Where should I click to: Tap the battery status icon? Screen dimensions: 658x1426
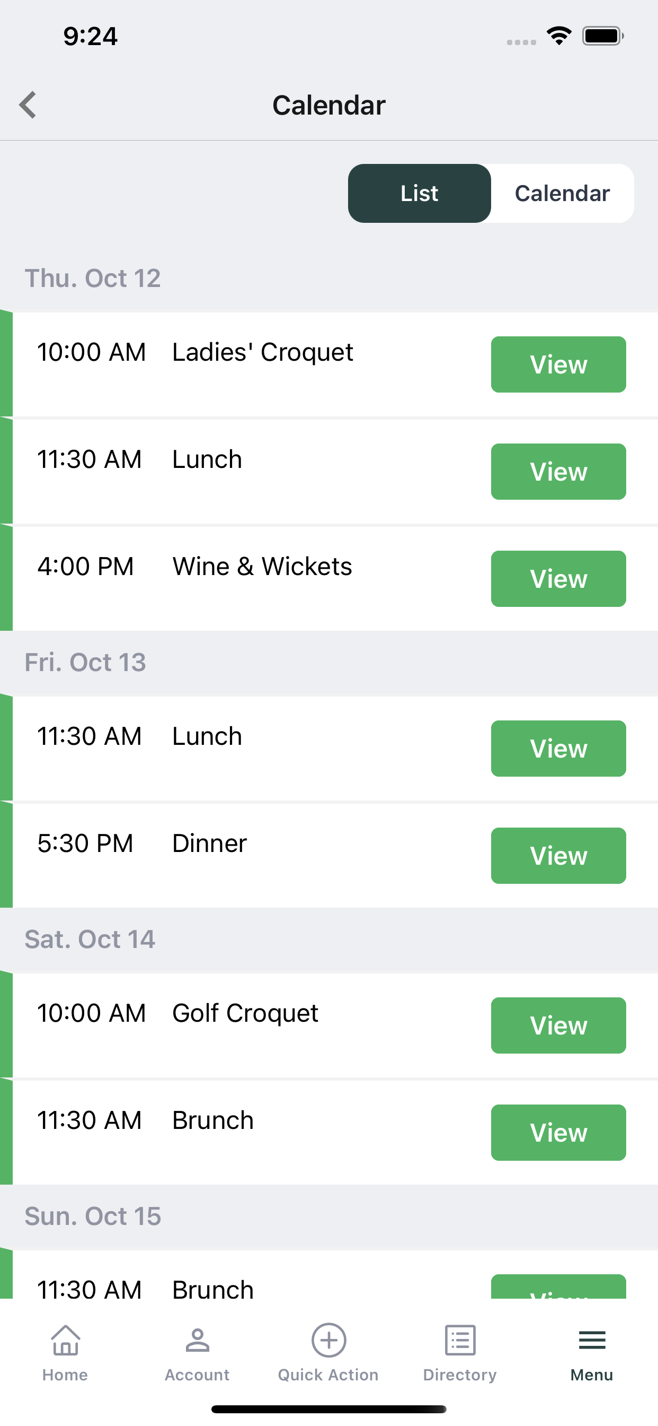603,36
